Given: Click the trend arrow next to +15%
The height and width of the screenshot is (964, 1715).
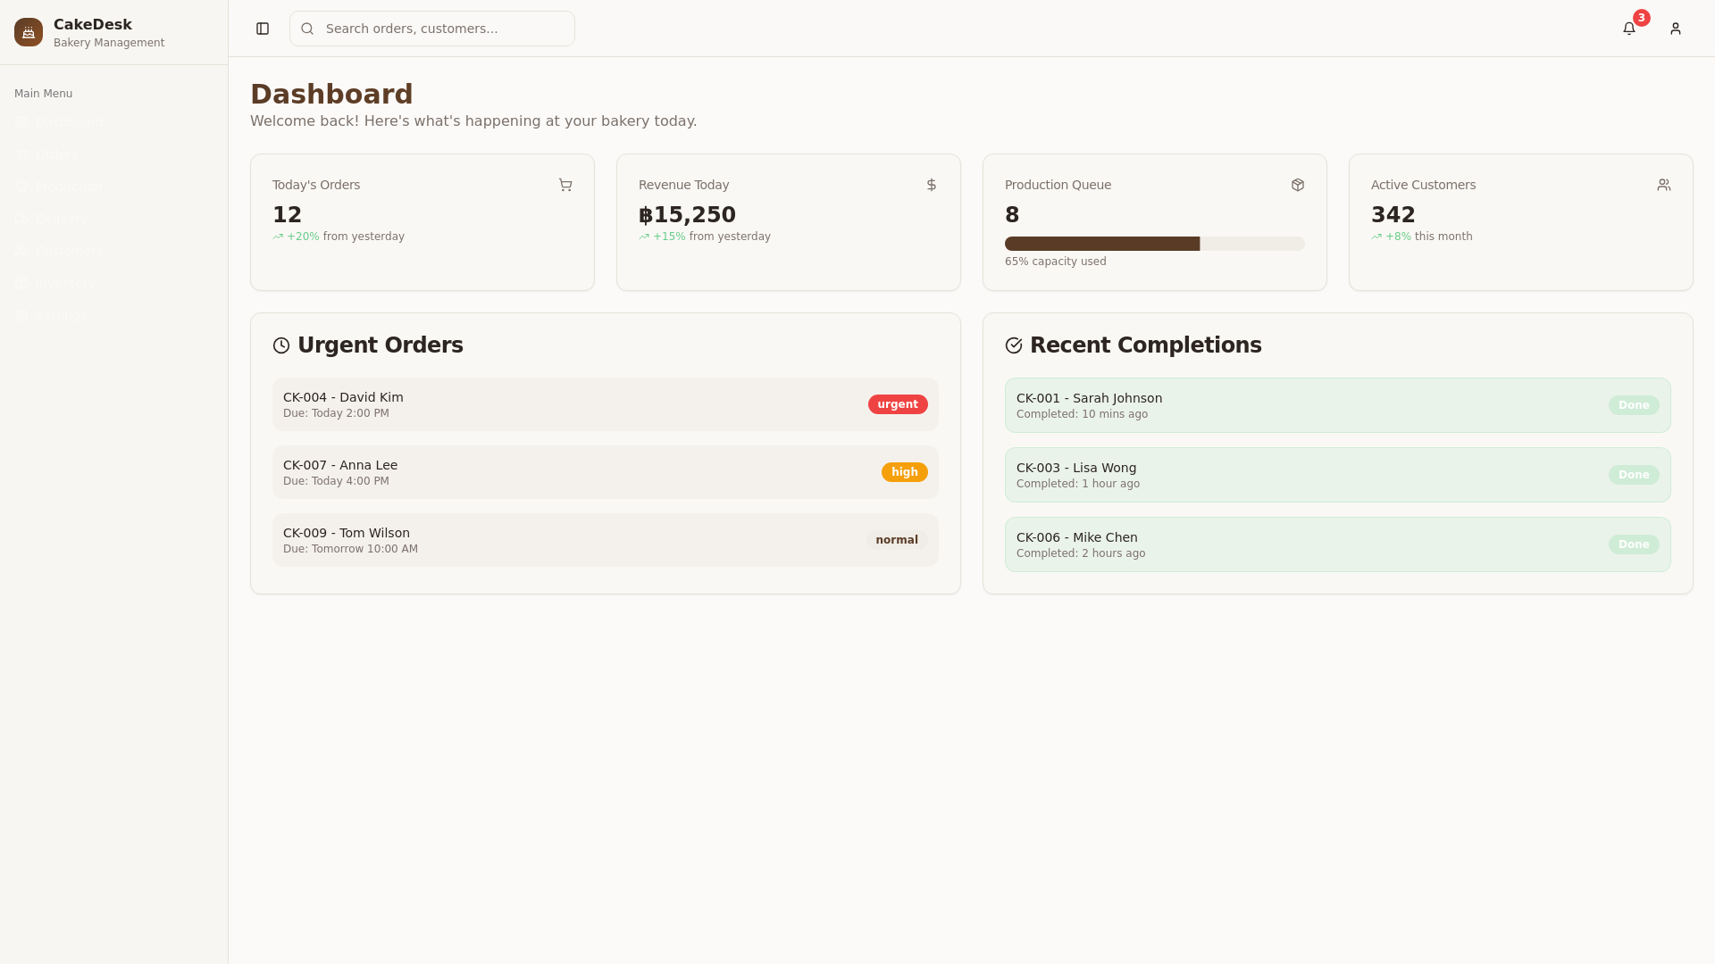Looking at the screenshot, I should (644, 237).
